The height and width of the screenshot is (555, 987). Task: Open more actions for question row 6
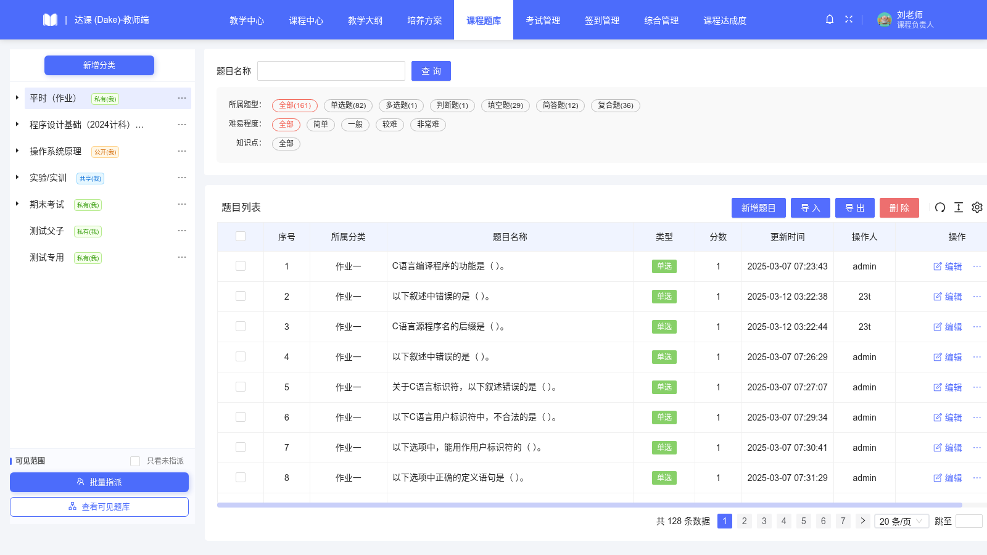pyautogui.click(x=977, y=417)
